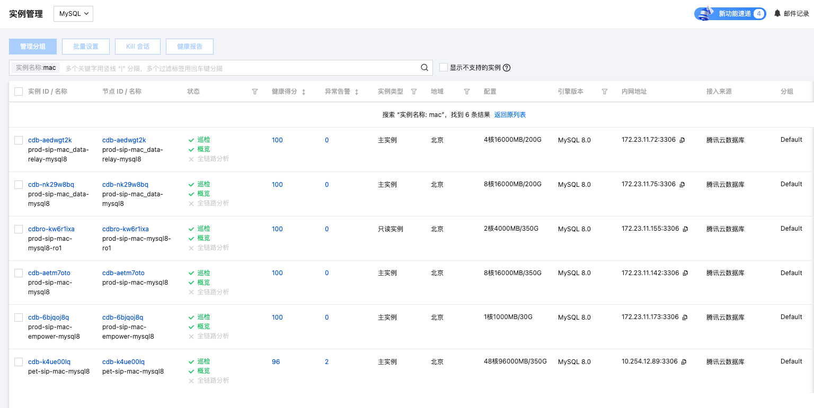
Task: Filter the 引擎版本 column
Action: coord(605,92)
